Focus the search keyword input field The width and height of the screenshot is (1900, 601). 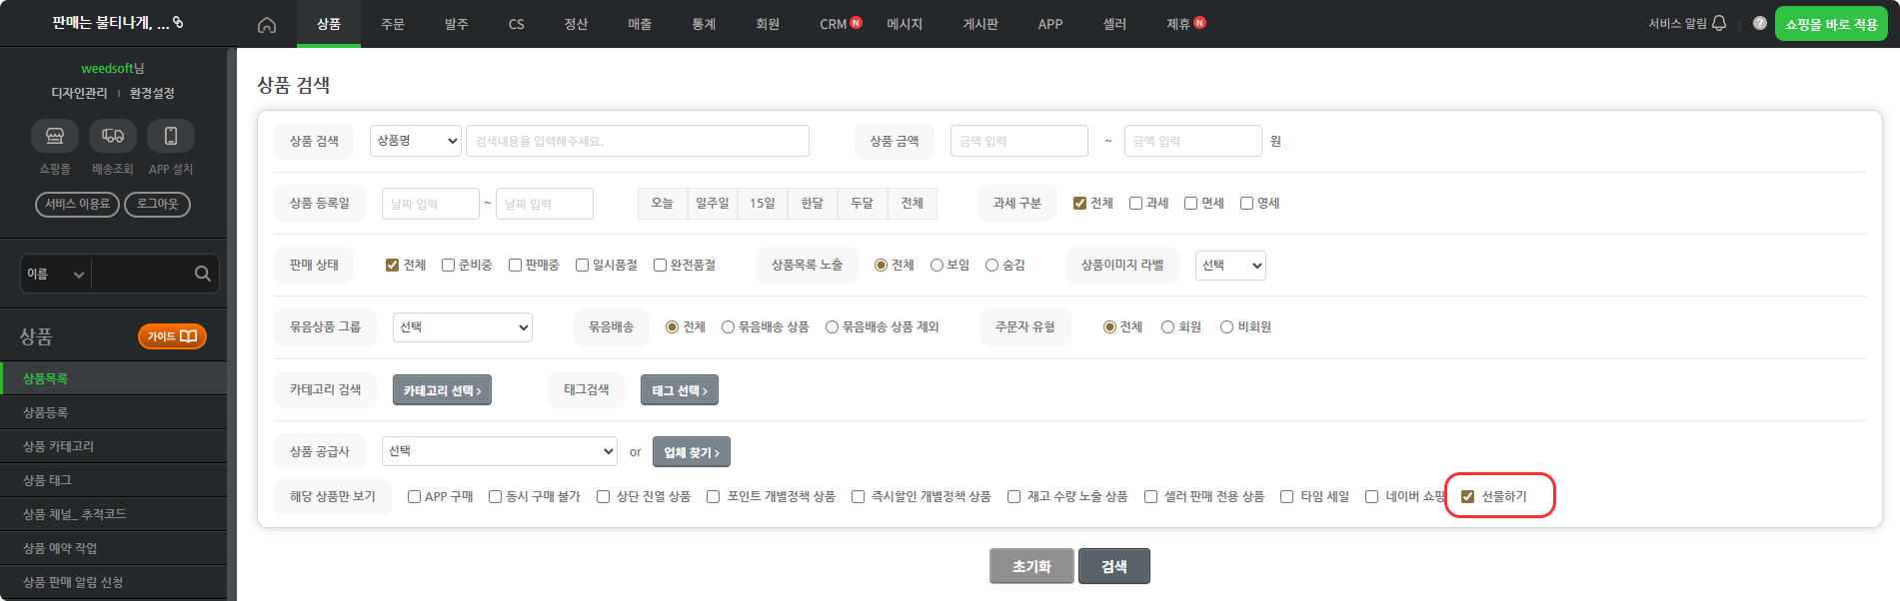(638, 141)
